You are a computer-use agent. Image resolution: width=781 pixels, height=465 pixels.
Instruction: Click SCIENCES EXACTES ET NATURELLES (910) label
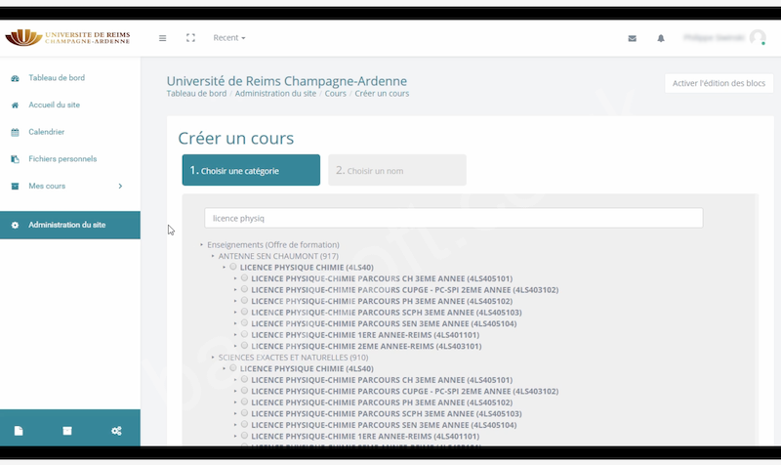tap(293, 358)
